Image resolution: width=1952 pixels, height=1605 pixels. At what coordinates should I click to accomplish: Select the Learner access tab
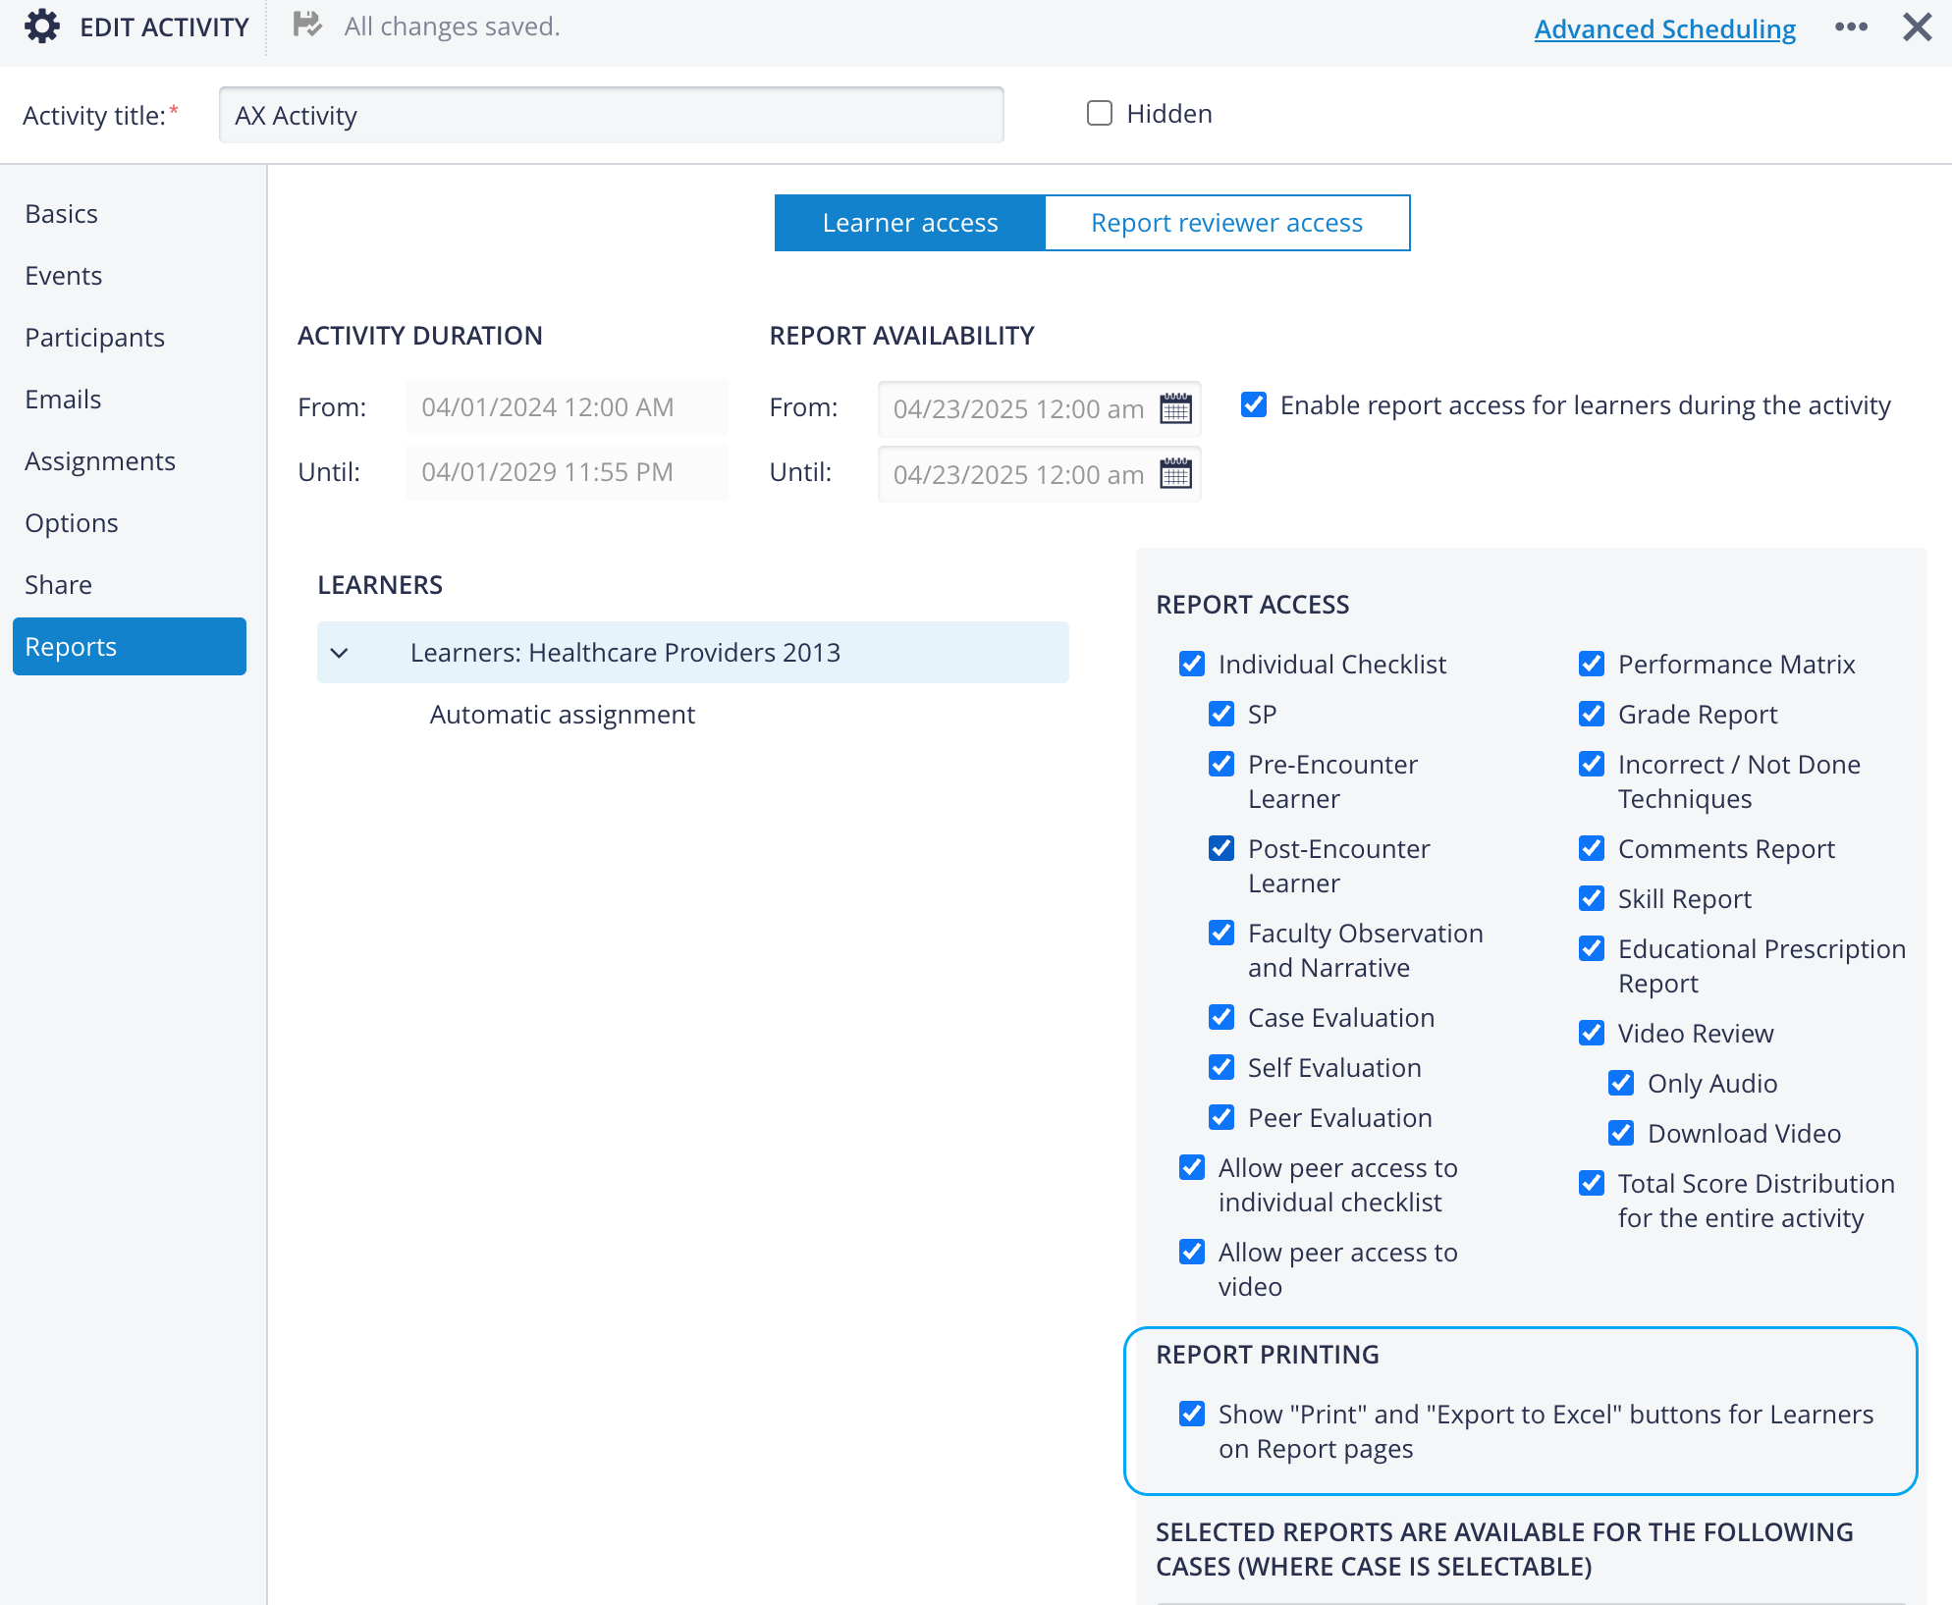[x=910, y=223]
